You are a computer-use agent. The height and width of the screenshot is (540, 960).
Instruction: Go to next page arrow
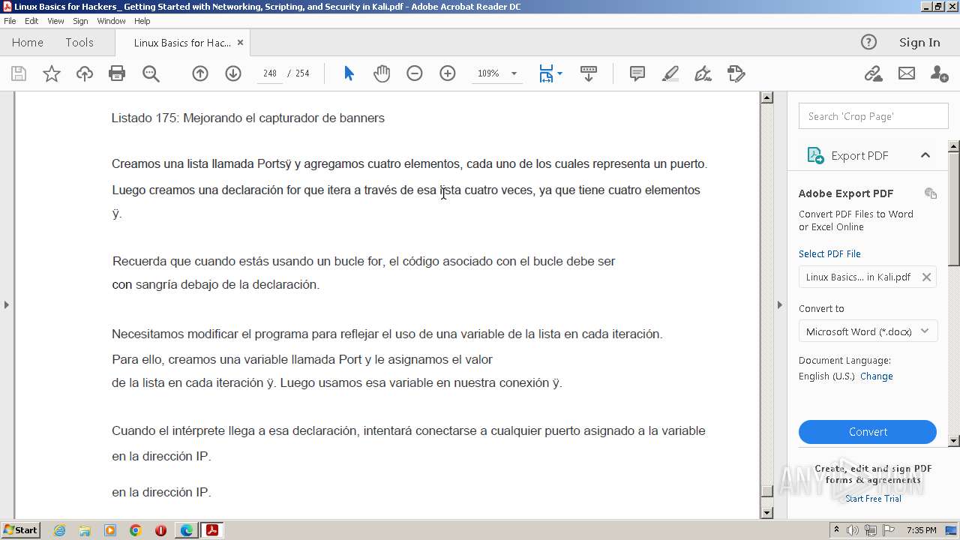coord(233,73)
